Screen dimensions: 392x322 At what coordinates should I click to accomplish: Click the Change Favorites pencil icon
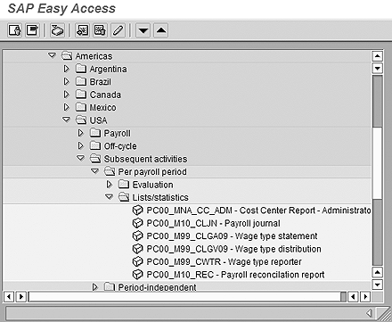118,30
